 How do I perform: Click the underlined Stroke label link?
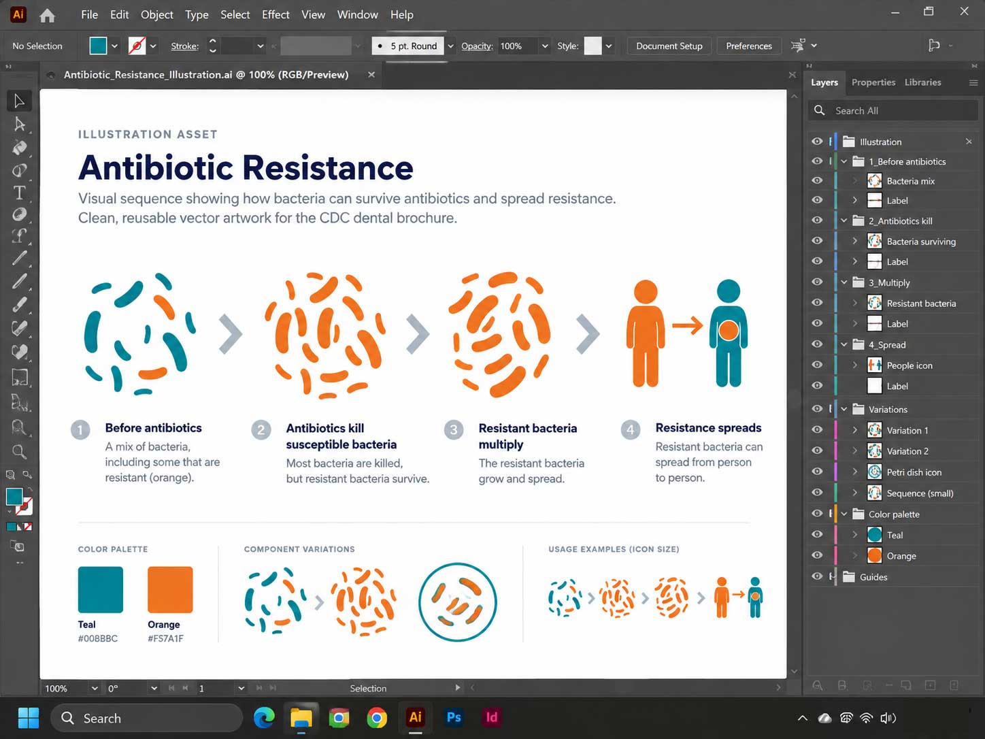coord(184,46)
